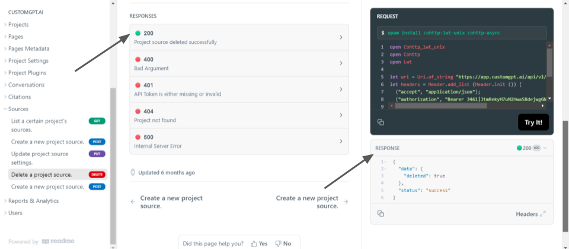This screenshot has width=569, height=249.
Task: Copy the response JSON body
Action: coord(381,214)
